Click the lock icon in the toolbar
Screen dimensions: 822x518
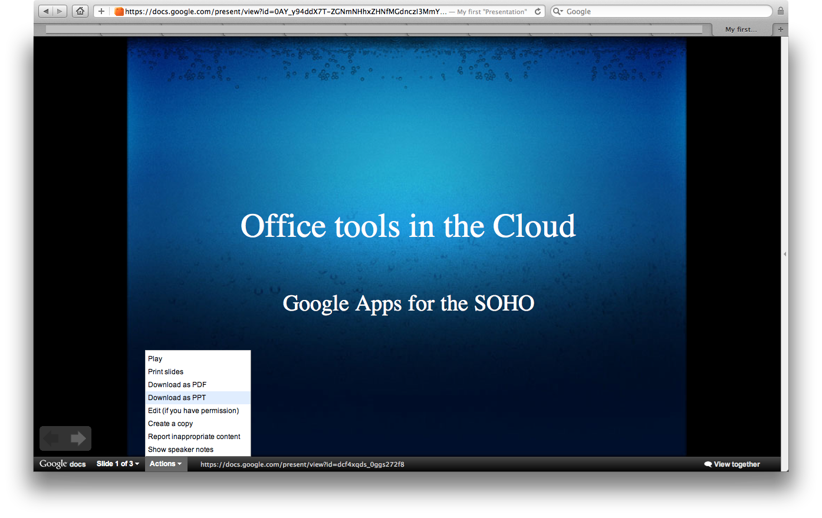pyautogui.click(x=780, y=11)
